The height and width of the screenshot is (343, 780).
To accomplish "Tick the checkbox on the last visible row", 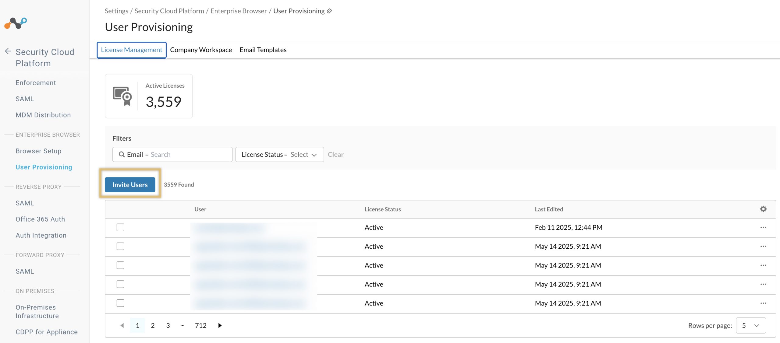I will point(120,303).
